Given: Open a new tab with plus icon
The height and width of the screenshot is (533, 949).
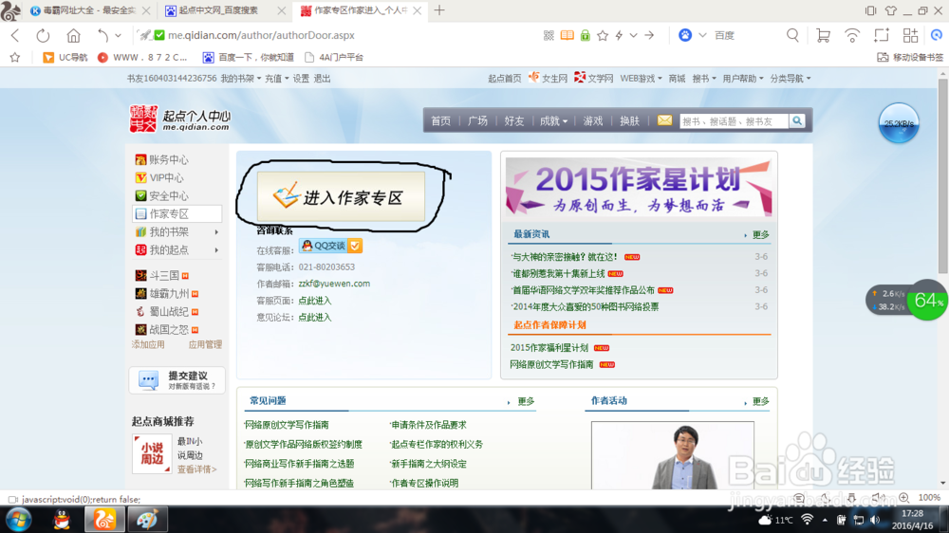Looking at the screenshot, I should (439, 10).
